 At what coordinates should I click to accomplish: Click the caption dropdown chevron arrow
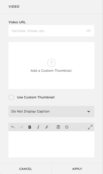click(x=89, y=111)
